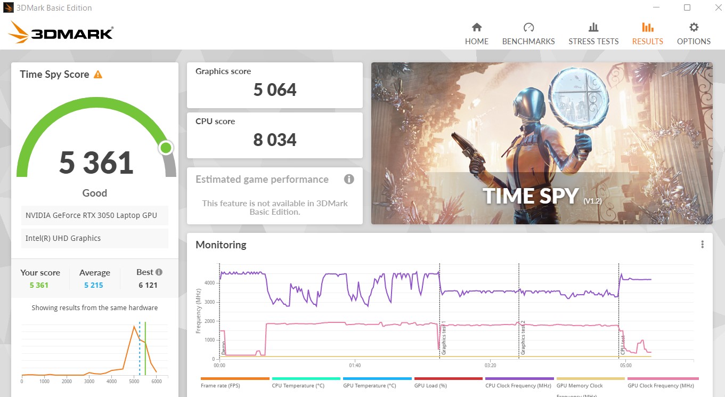Image resolution: width=725 pixels, height=397 pixels.
Task: Toggle GPU Temperature legend swatch
Action: [377, 378]
